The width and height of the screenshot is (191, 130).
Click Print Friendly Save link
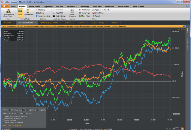pos(15,125)
